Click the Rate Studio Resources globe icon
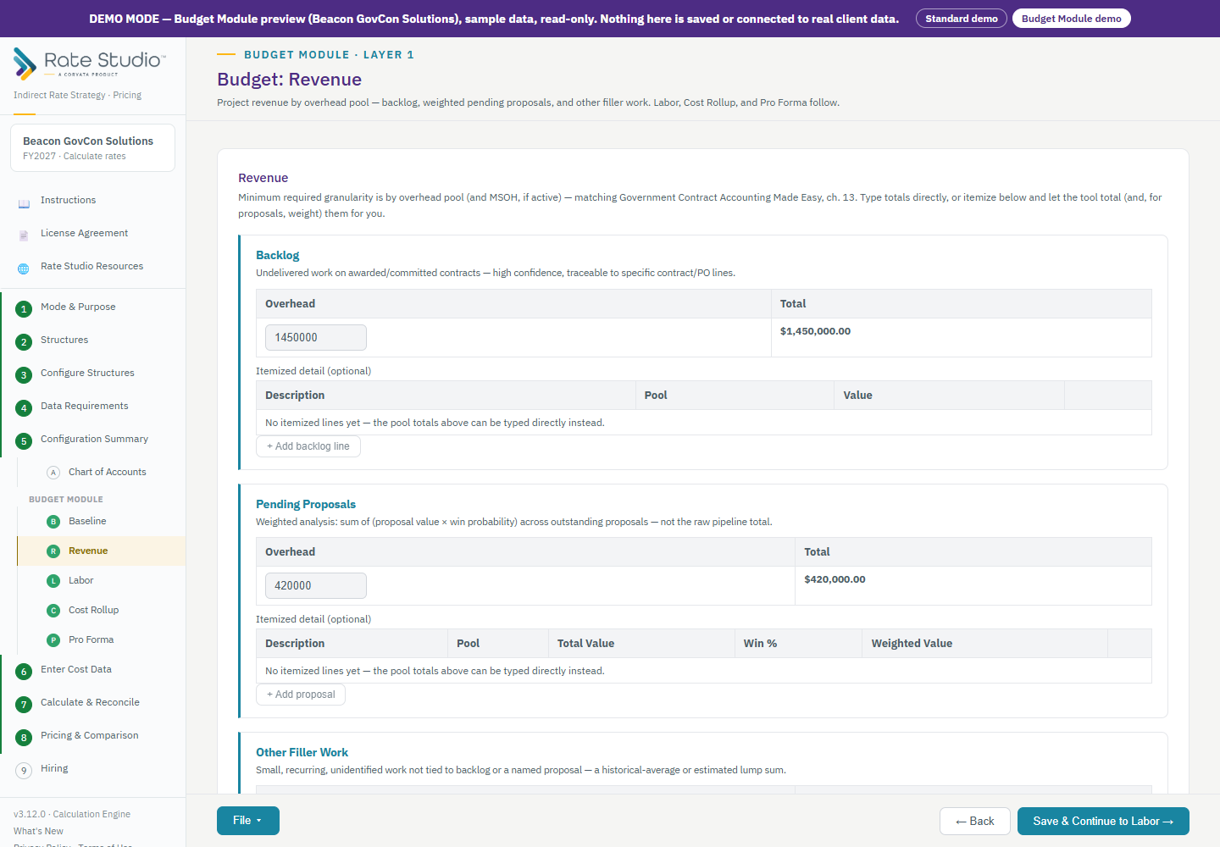This screenshot has width=1220, height=847. pyautogui.click(x=24, y=268)
